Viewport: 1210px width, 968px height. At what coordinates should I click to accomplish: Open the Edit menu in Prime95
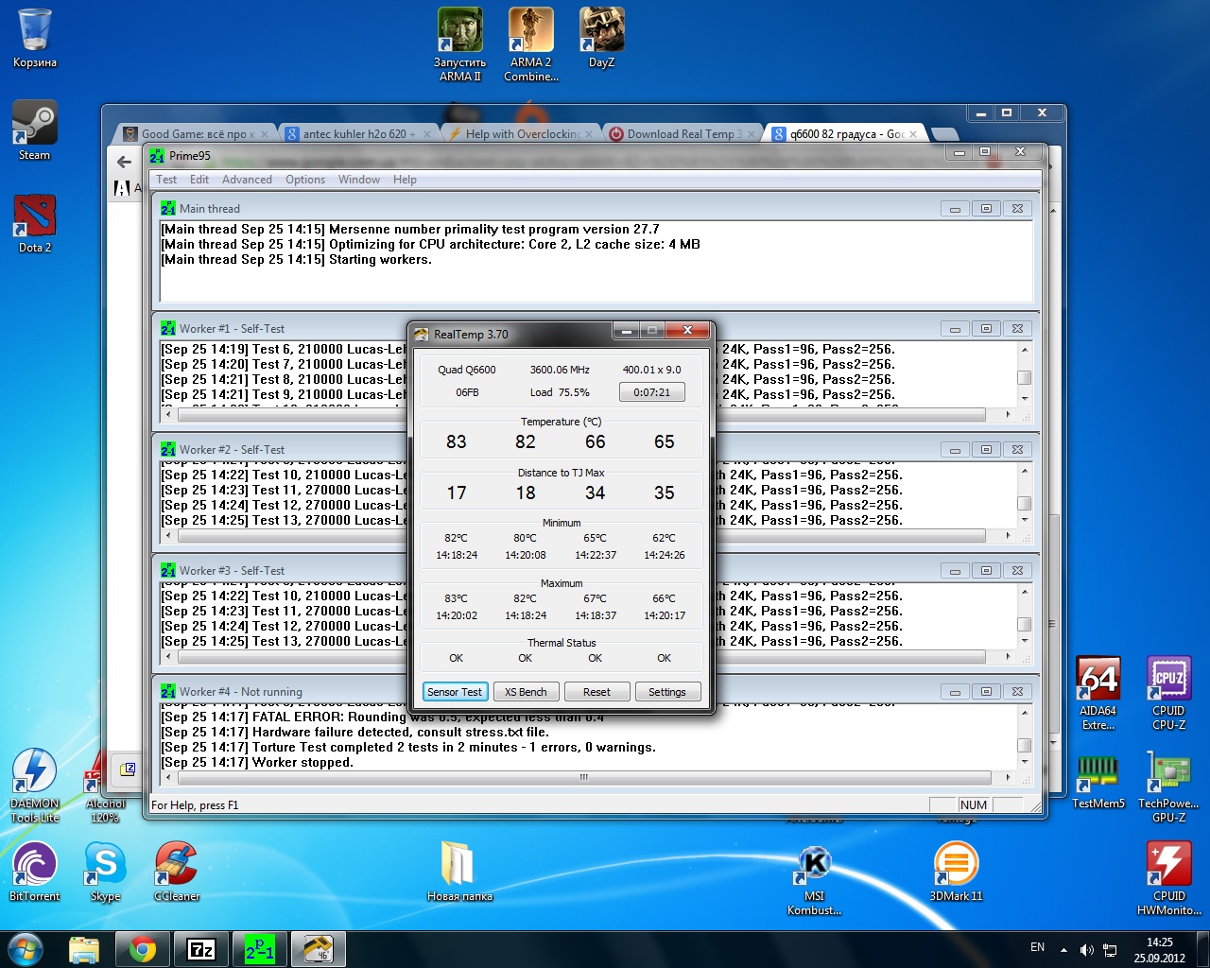(199, 180)
